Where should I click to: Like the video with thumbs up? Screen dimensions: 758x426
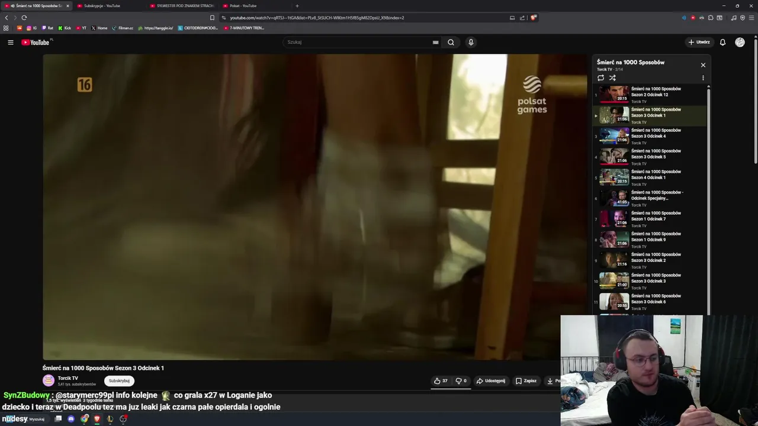click(441, 381)
